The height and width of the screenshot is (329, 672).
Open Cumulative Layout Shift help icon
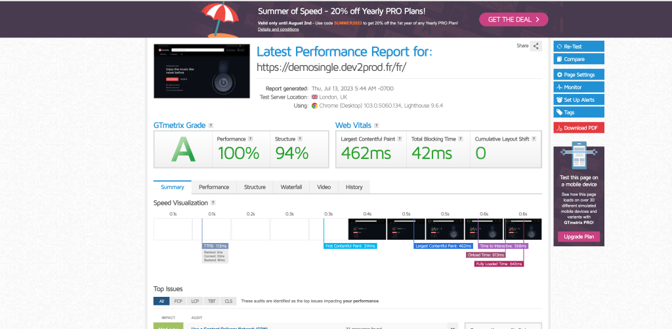(x=534, y=139)
